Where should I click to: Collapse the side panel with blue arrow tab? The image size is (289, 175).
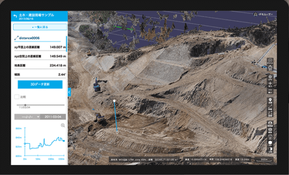(x=69, y=92)
